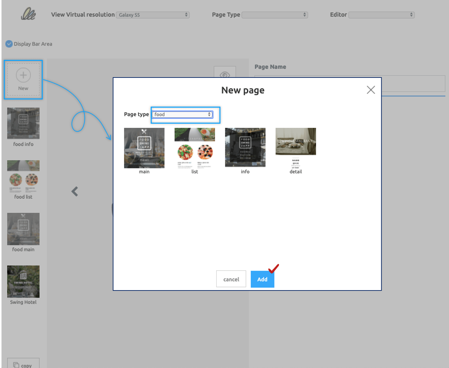The width and height of the screenshot is (449, 368).
Task: Expand the Editor dropdown
Action: [x=381, y=15]
